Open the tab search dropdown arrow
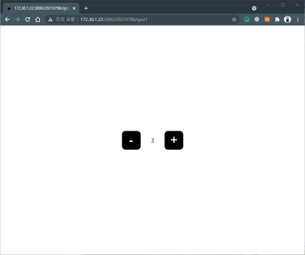This screenshot has height=255, width=305. tap(254, 8)
